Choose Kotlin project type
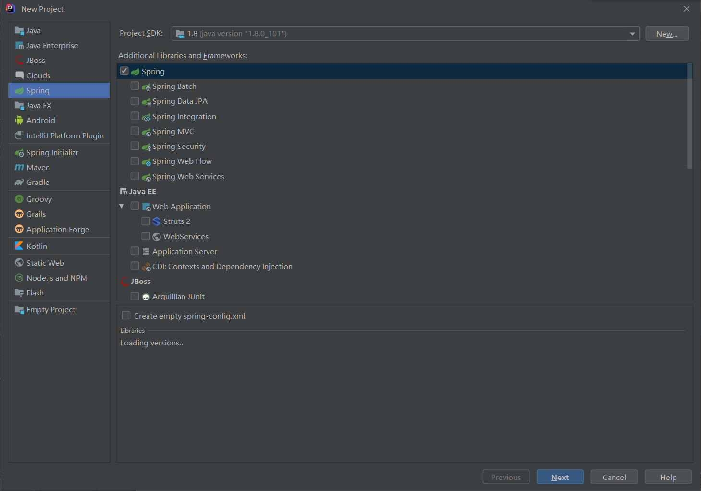The image size is (701, 491). (59, 246)
